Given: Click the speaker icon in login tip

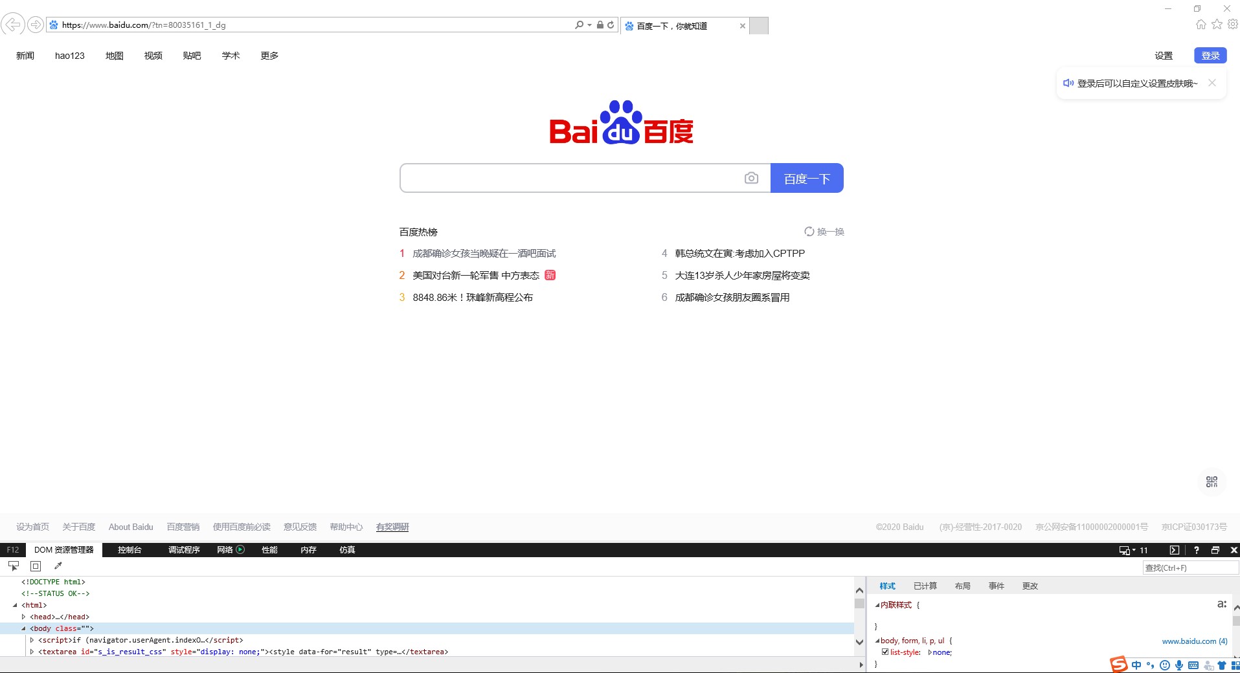Looking at the screenshot, I should (1068, 83).
